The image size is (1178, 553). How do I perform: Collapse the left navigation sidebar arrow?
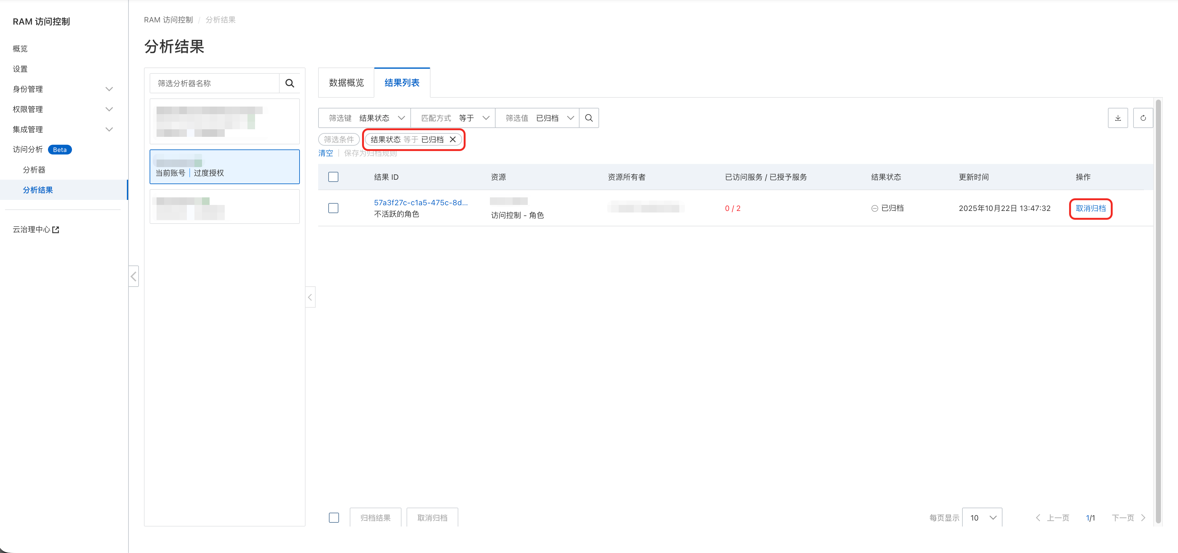pos(134,276)
